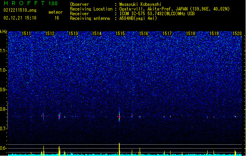Click the 1516 time axis marker
Image resolution: width=246 pixels, height=156 pixels.
(144, 34)
